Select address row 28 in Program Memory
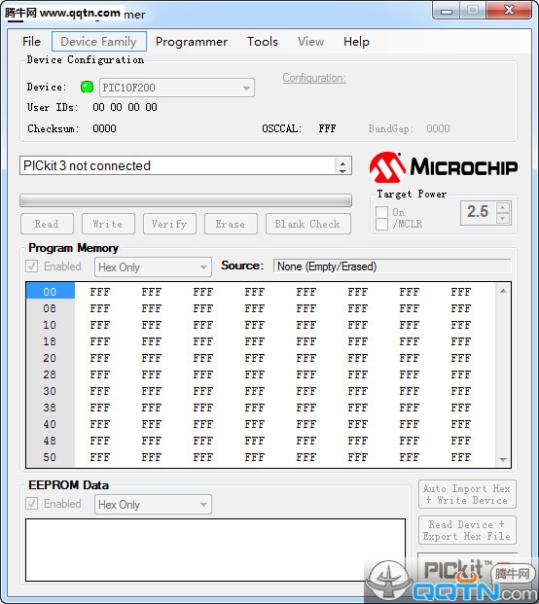The height and width of the screenshot is (604, 539). coord(50,374)
